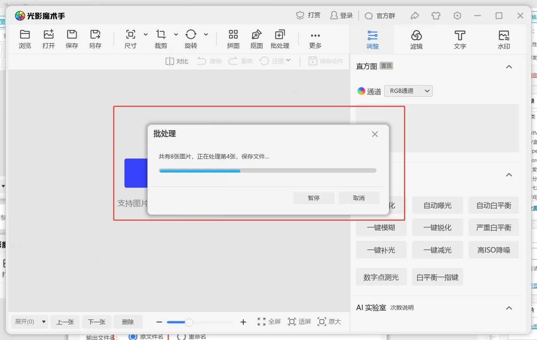The height and width of the screenshot is (340, 537).
Task: Click the batch progress bar
Action: (268, 170)
